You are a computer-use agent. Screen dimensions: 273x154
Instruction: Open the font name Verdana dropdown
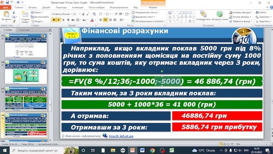(71, 14)
